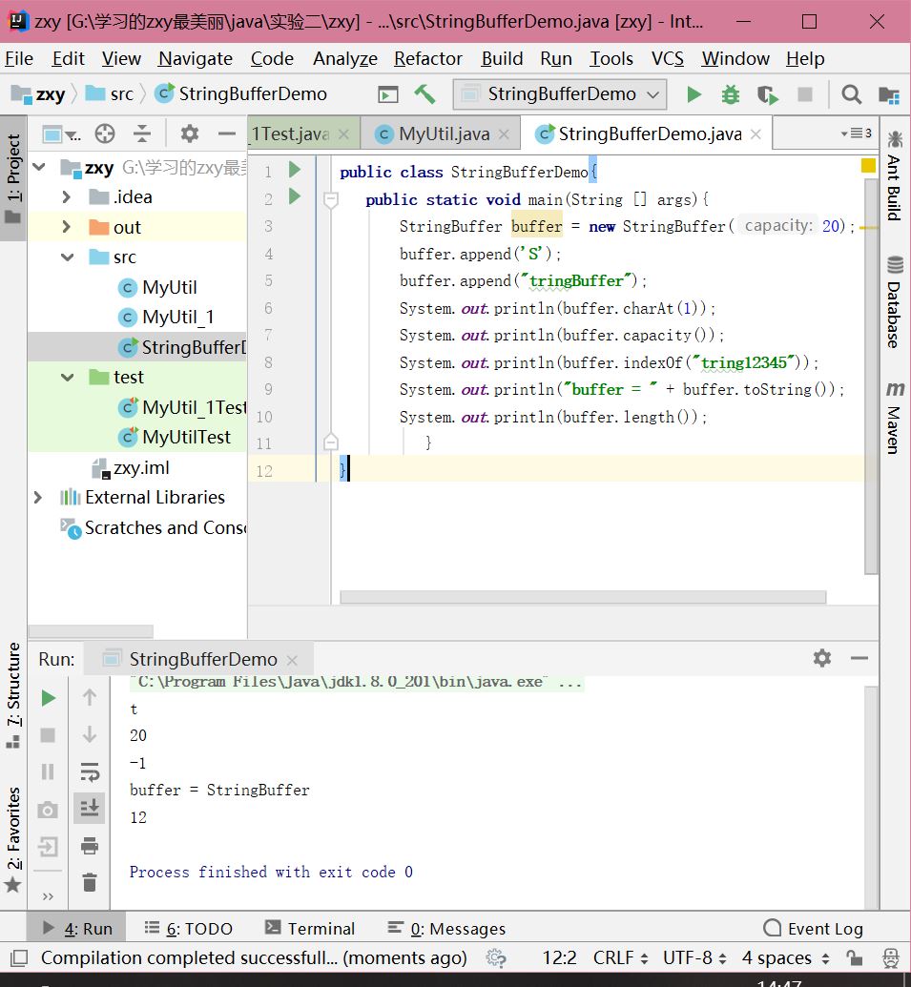Toggle soft-wrap in console
Viewport: 911px width, 987px height.
(x=90, y=771)
